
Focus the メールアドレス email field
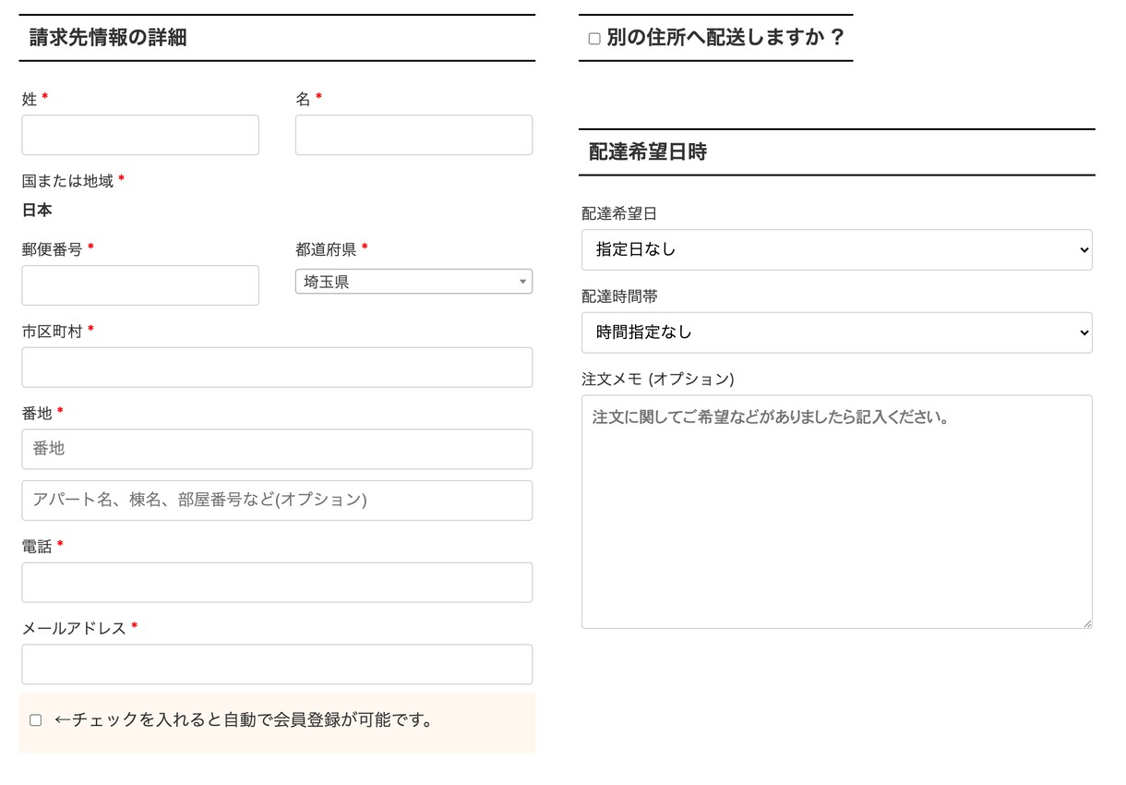point(277,664)
